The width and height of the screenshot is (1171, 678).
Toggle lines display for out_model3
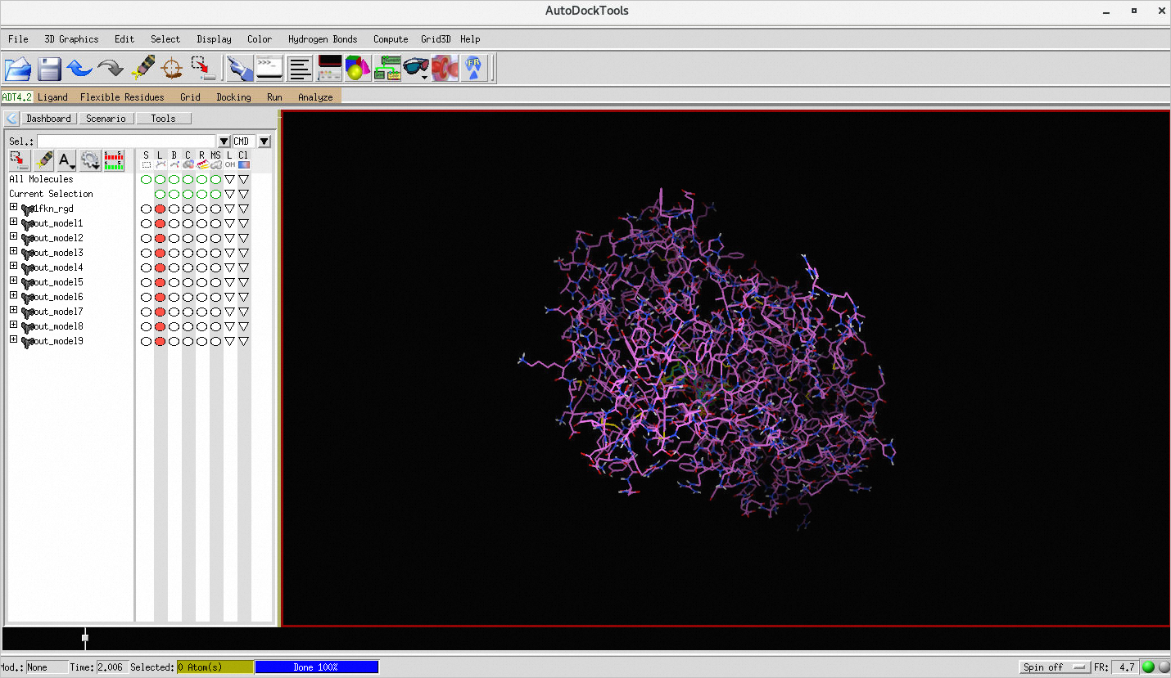160,253
